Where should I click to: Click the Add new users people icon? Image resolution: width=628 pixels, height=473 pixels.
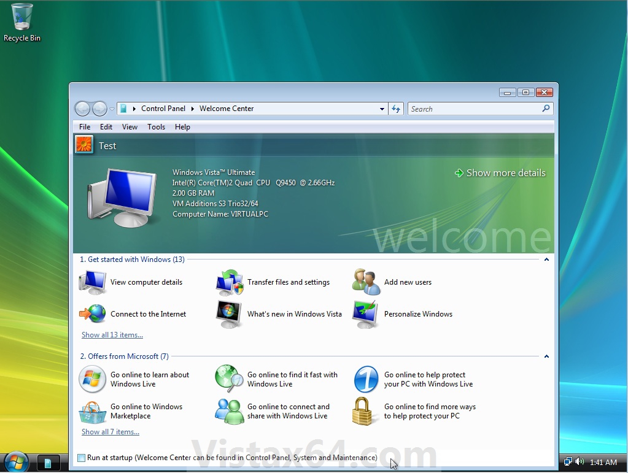point(366,282)
